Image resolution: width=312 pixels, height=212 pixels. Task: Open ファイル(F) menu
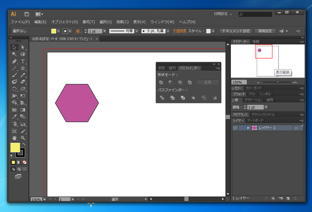[x=20, y=22]
